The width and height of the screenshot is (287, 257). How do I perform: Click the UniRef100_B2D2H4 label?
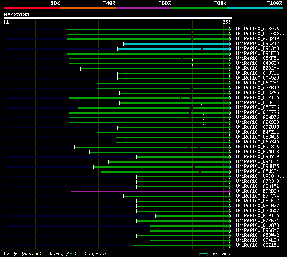coord(257,68)
